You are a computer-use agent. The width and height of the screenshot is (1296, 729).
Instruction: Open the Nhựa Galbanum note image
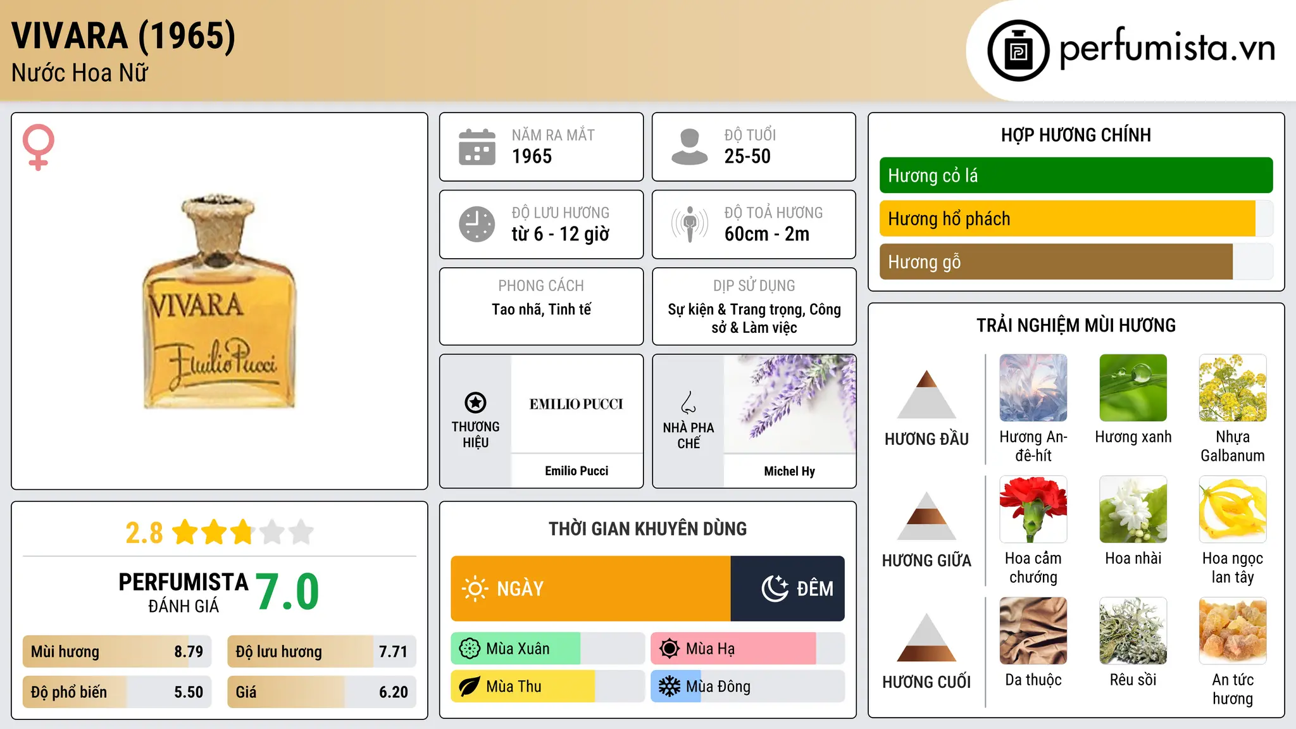point(1233,388)
